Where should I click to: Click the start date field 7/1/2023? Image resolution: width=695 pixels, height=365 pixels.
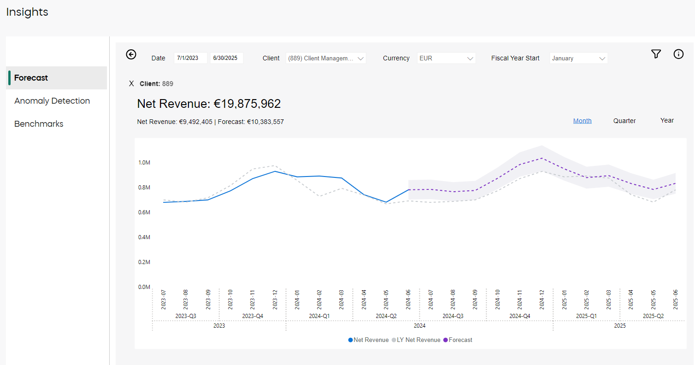pos(190,58)
